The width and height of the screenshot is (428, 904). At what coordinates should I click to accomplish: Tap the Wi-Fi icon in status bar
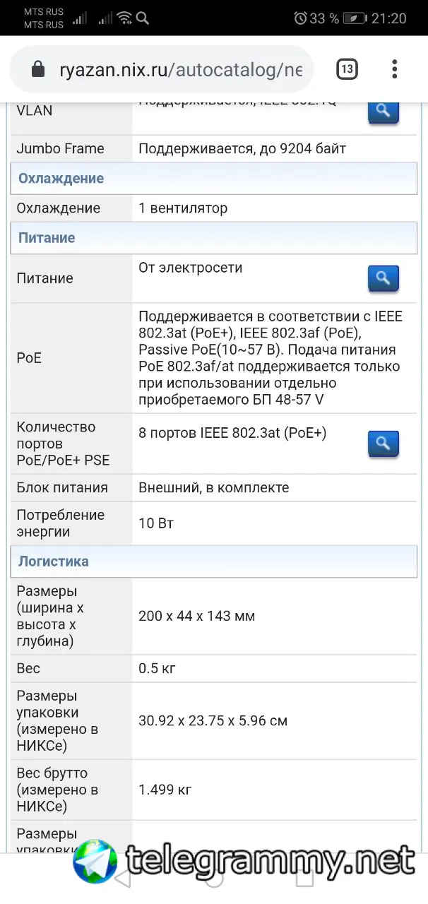[x=124, y=18]
